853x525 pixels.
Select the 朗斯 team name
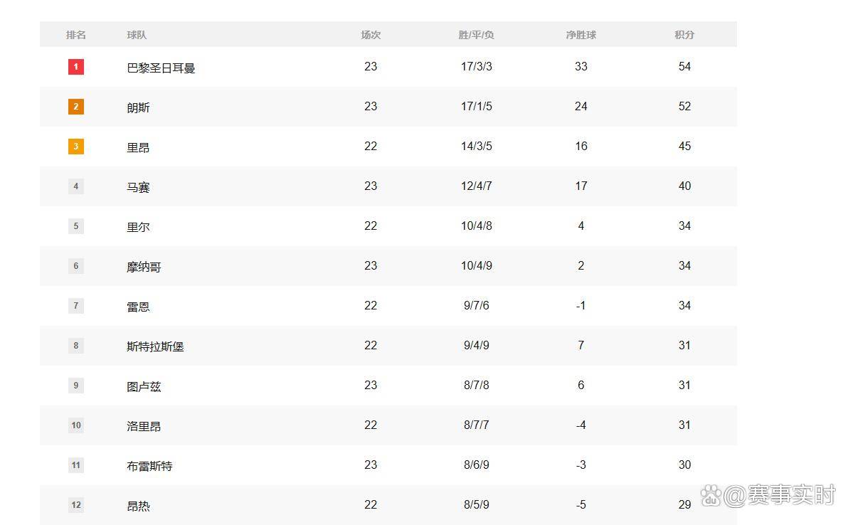point(138,108)
